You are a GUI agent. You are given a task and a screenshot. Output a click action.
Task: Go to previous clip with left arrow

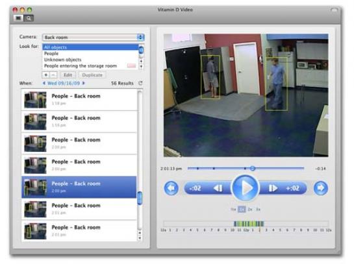(x=171, y=188)
